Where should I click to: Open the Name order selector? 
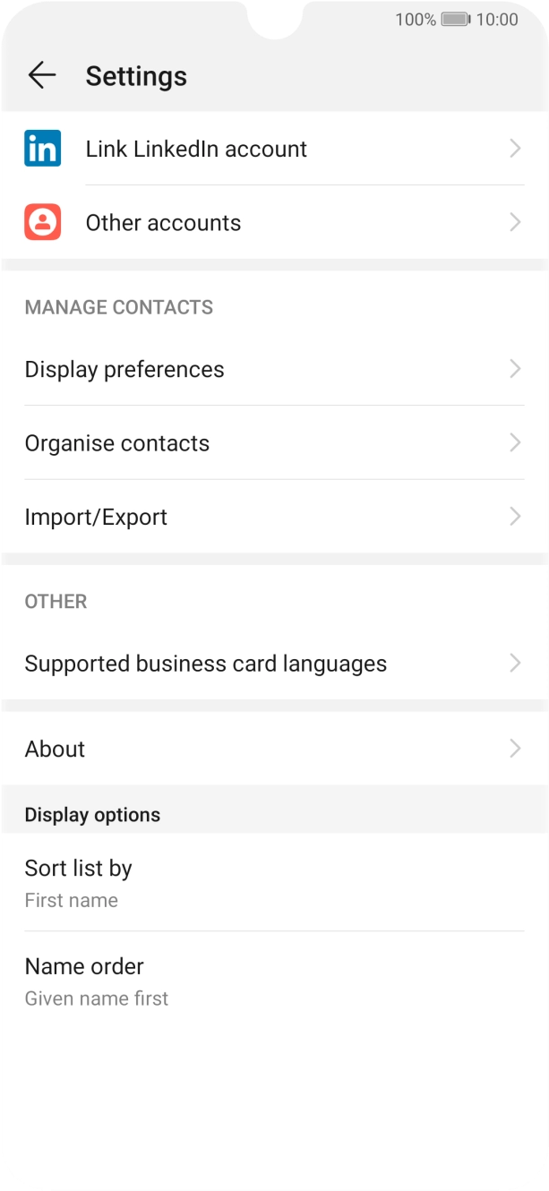point(274,981)
